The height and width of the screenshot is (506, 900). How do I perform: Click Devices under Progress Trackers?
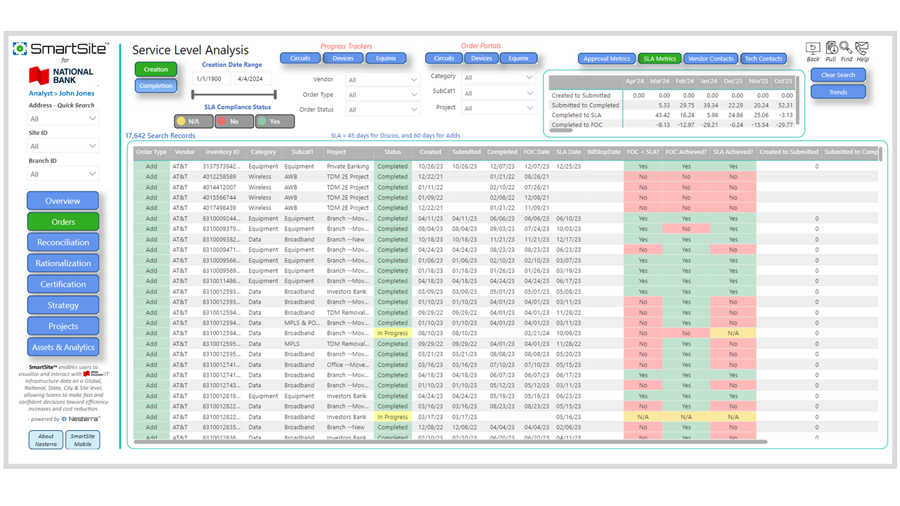[343, 58]
